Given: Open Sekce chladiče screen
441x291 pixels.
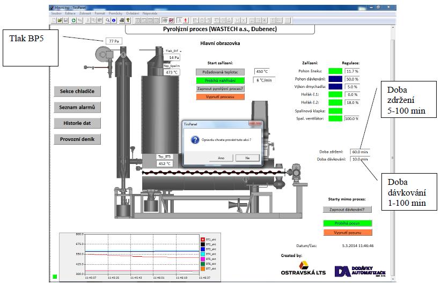Looking at the screenshot, I should (x=77, y=91).
